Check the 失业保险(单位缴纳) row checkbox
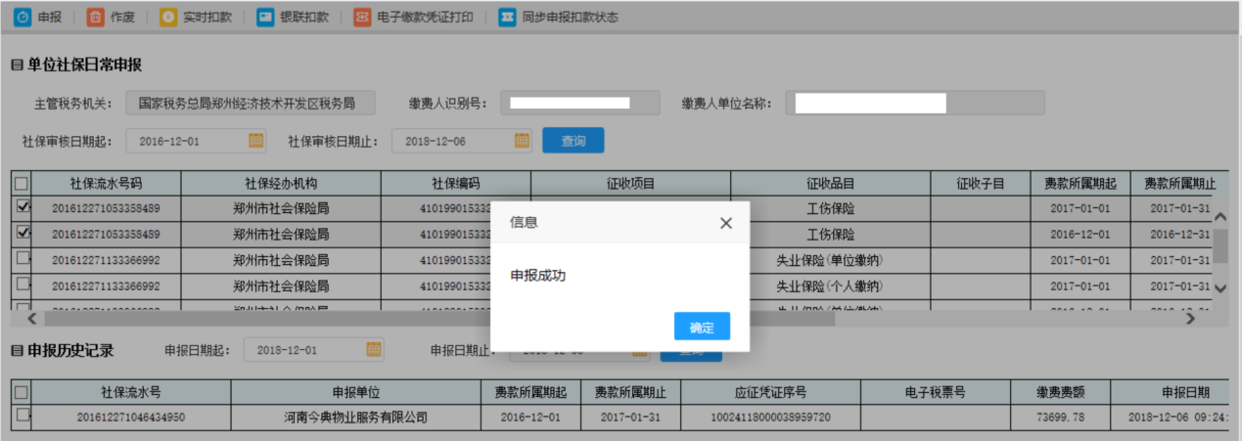 (22, 258)
